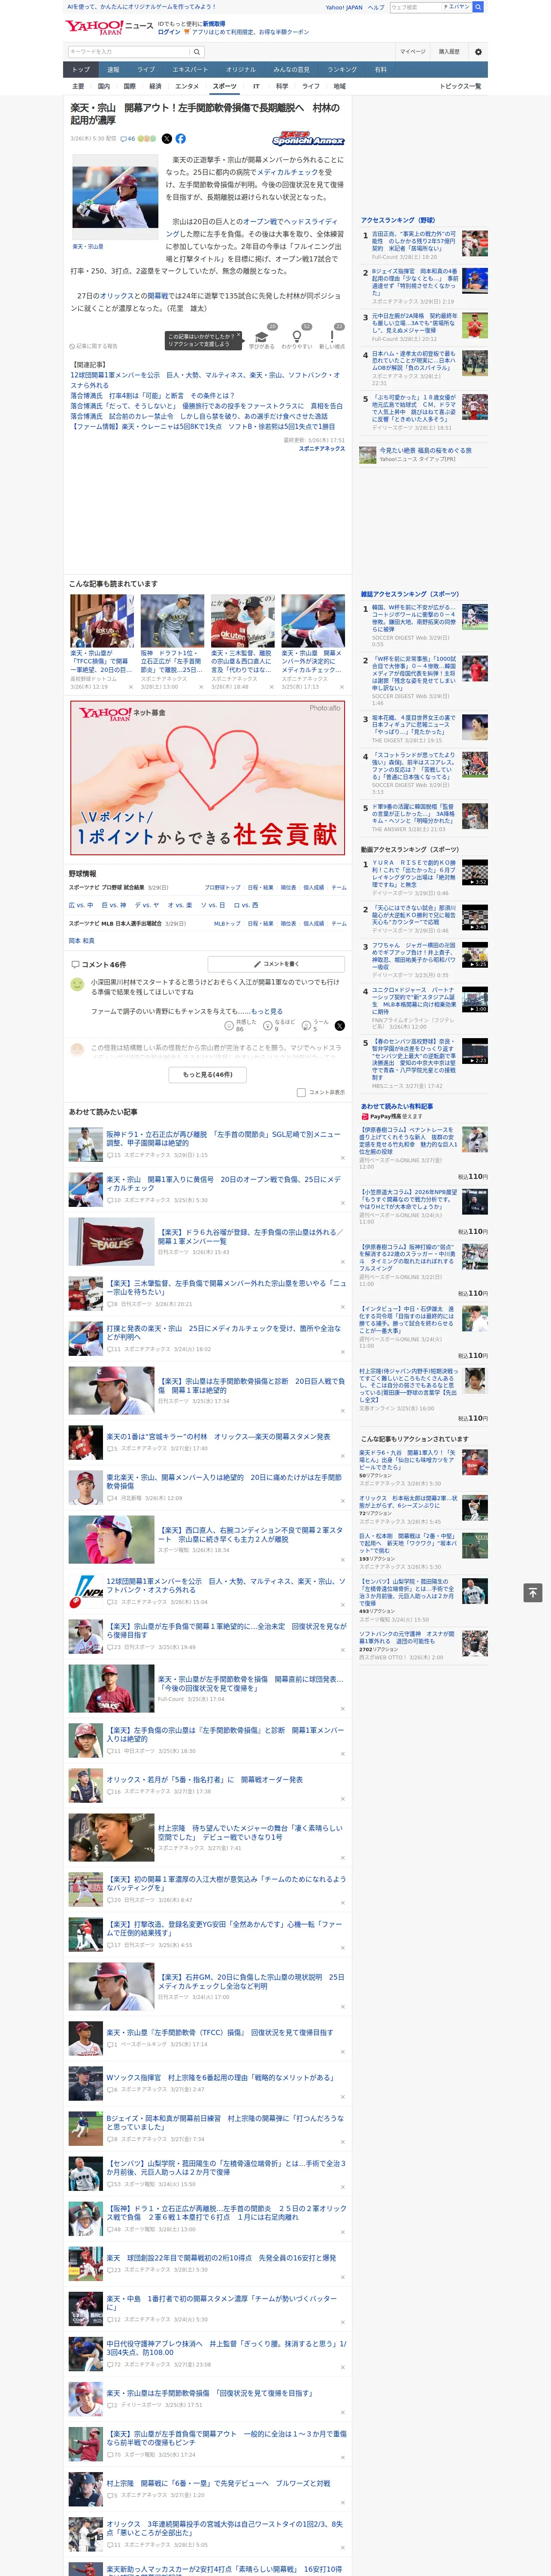Screen dimensions: 551x2576
Task: Click the scroll-to-top arrow button
Action: (x=533, y=1592)
